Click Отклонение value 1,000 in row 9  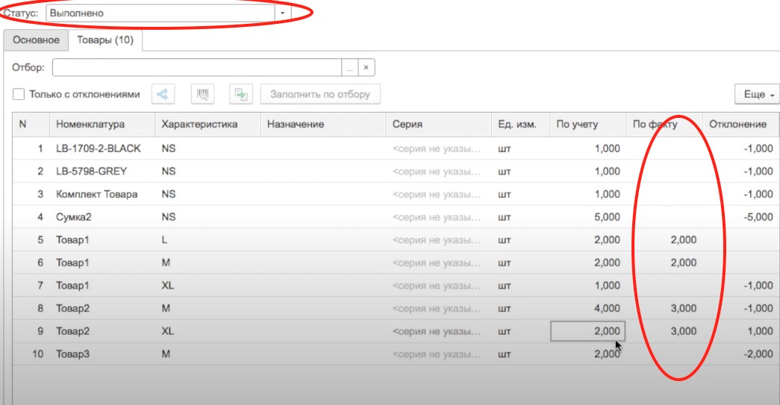[741, 331]
